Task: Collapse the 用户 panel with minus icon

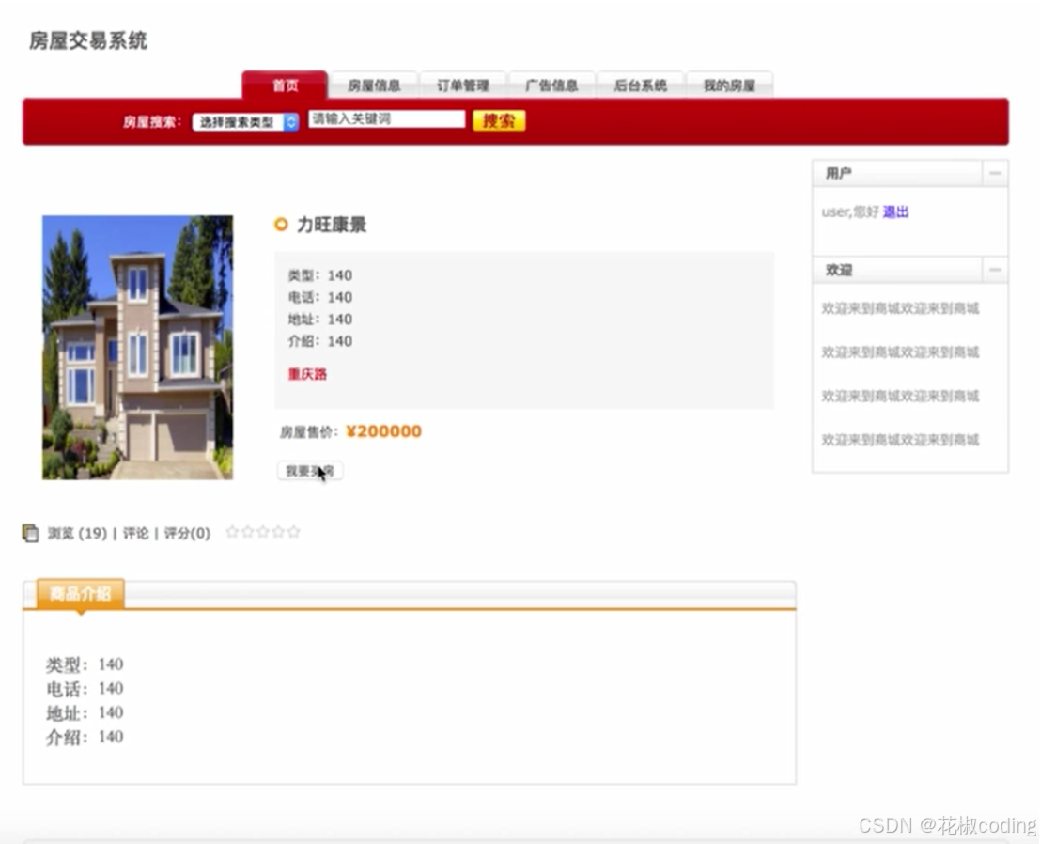Action: click(x=995, y=173)
